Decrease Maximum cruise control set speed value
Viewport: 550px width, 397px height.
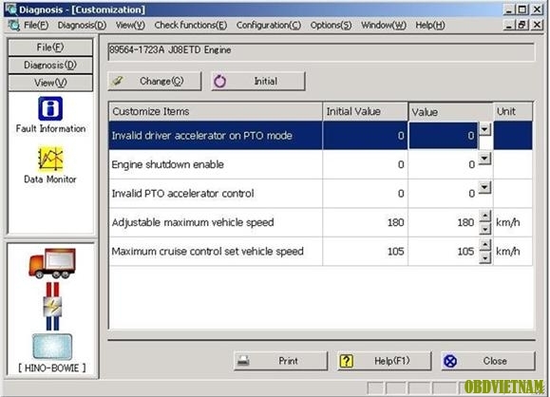point(485,258)
